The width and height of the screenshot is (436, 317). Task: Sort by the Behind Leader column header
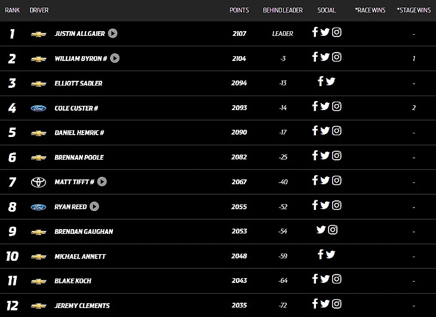tap(283, 10)
